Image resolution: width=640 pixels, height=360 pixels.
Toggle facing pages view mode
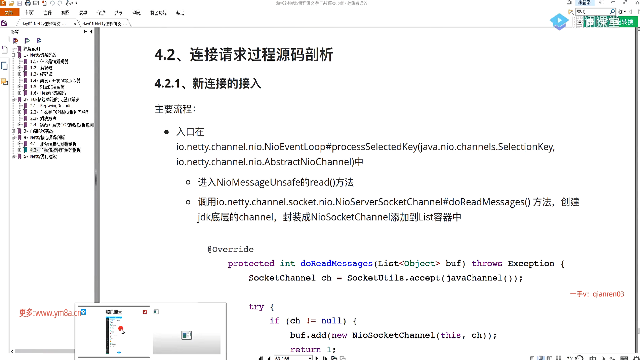click(550, 358)
